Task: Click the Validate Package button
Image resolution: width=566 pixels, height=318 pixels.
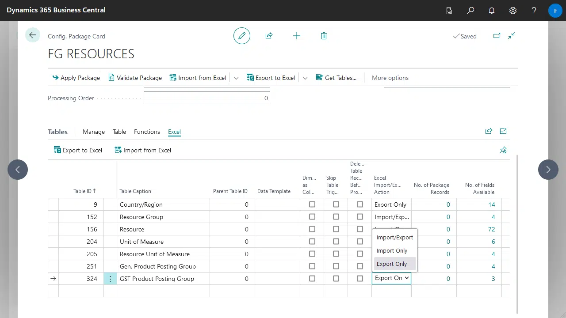Action: pyautogui.click(x=135, y=78)
